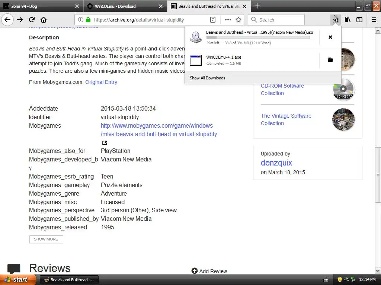This screenshot has height=285, width=381.
Task: Open the Vintage Software collection thumbnail
Action: tap(343, 119)
